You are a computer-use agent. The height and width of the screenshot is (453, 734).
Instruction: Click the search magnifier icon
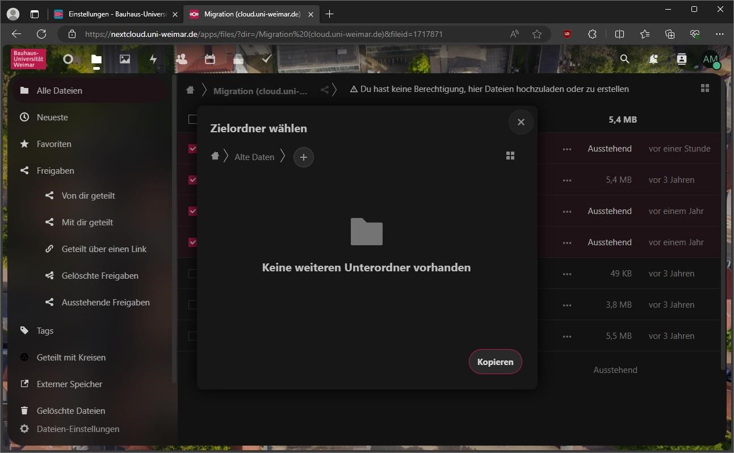point(624,59)
